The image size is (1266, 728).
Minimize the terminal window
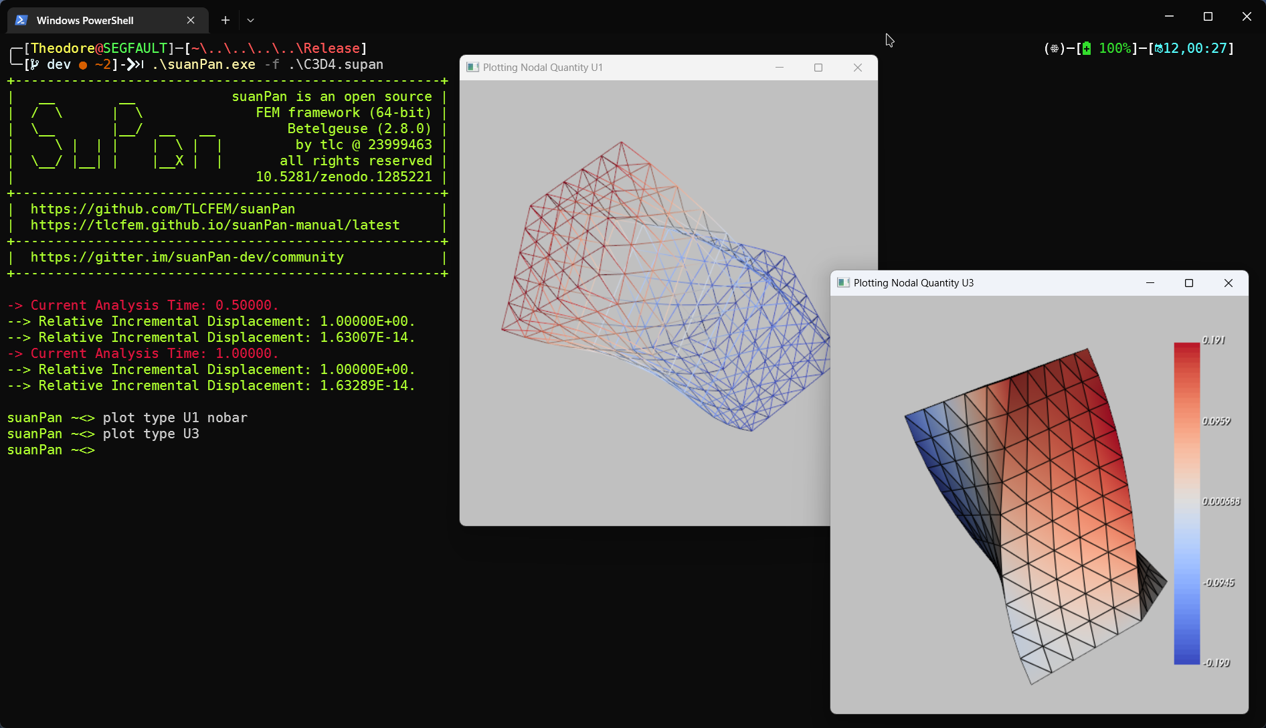tap(1169, 17)
